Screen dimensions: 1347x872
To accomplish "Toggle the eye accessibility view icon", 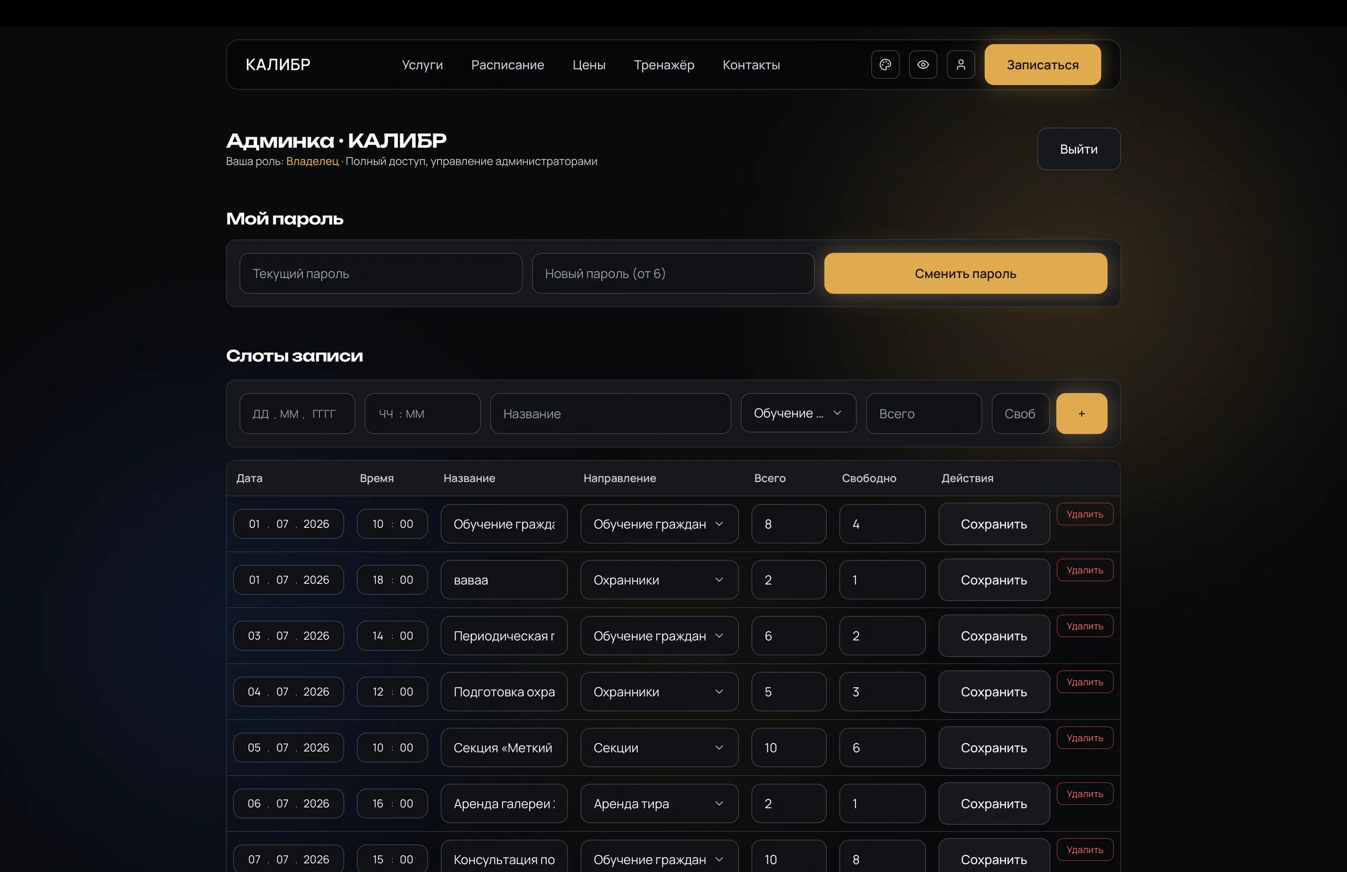I will pyautogui.click(x=922, y=65).
